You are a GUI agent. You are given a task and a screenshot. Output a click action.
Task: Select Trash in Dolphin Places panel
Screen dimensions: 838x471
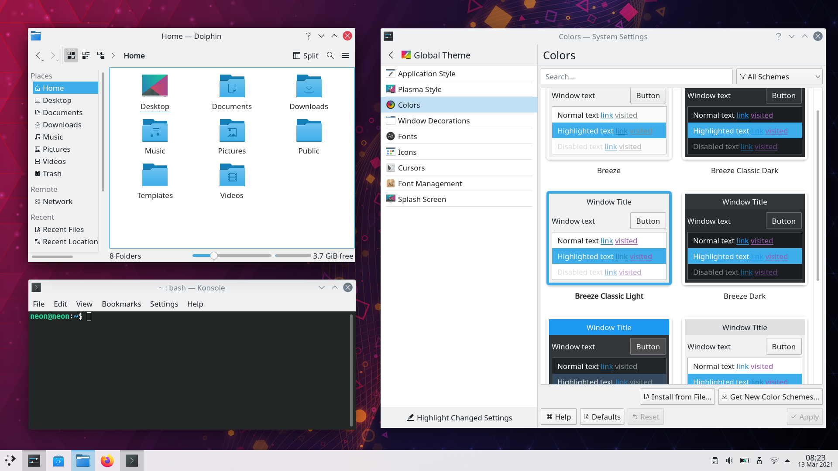[x=65, y=174]
